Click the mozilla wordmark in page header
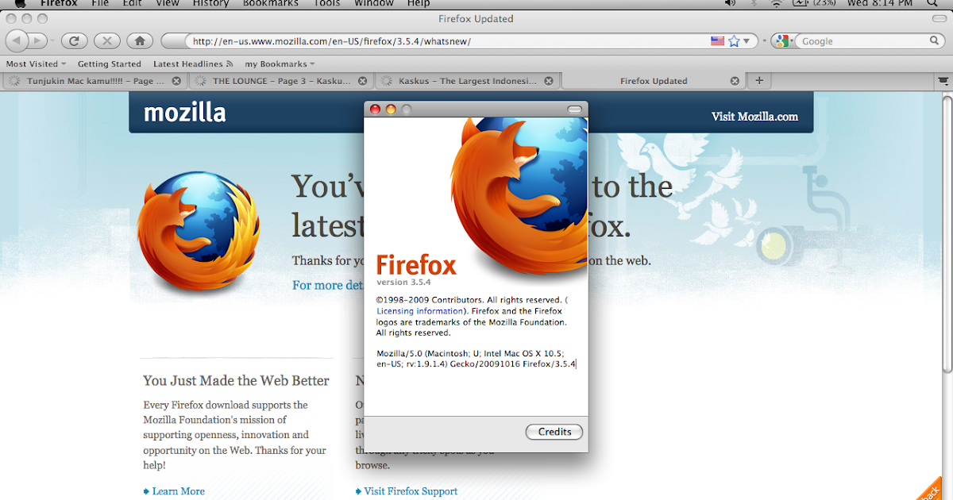The height and width of the screenshot is (500, 953). (184, 113)
